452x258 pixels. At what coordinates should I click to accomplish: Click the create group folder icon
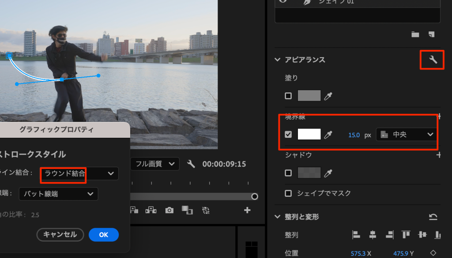[415, 34]
